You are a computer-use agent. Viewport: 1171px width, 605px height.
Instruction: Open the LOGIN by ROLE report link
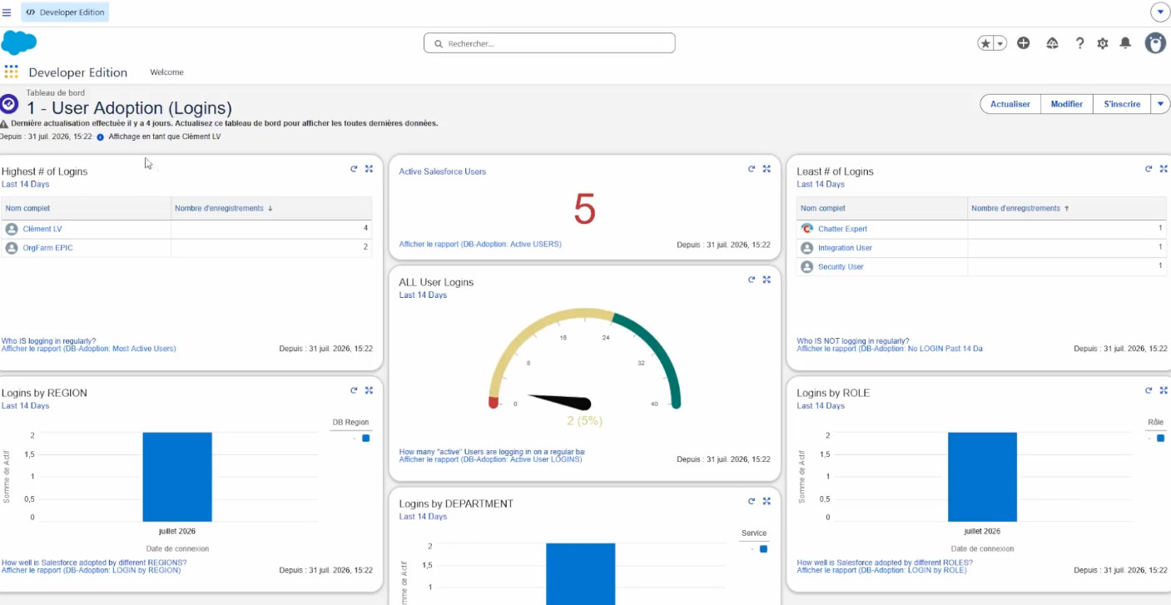884,570
